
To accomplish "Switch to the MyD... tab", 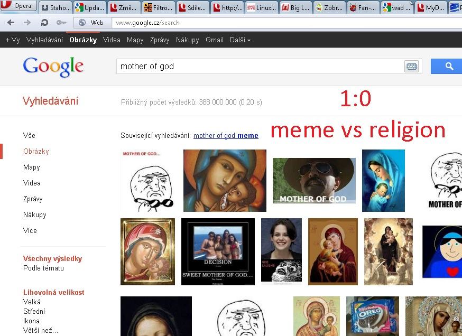I will click(432, 7).
